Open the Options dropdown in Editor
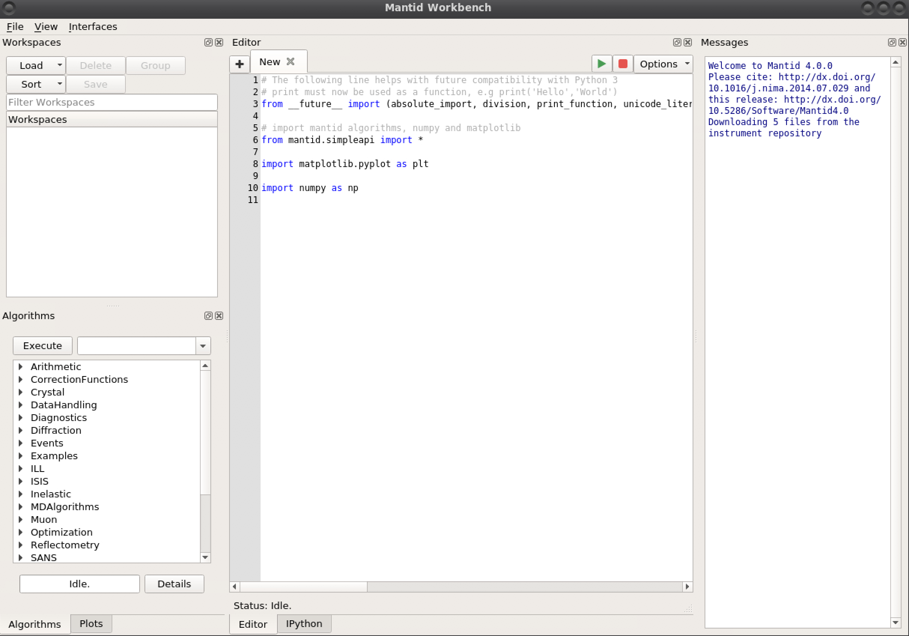 point(663,64)
